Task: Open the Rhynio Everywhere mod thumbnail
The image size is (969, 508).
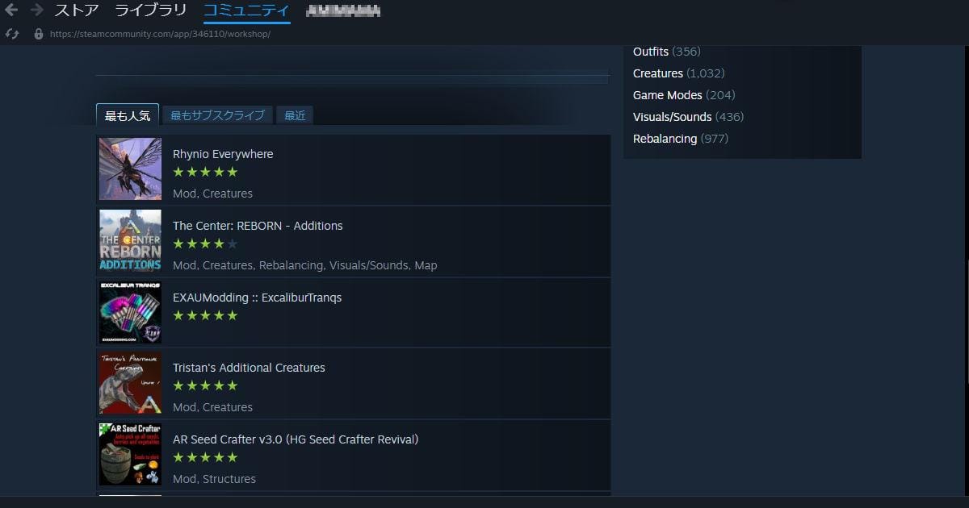Action: (130, 169)
